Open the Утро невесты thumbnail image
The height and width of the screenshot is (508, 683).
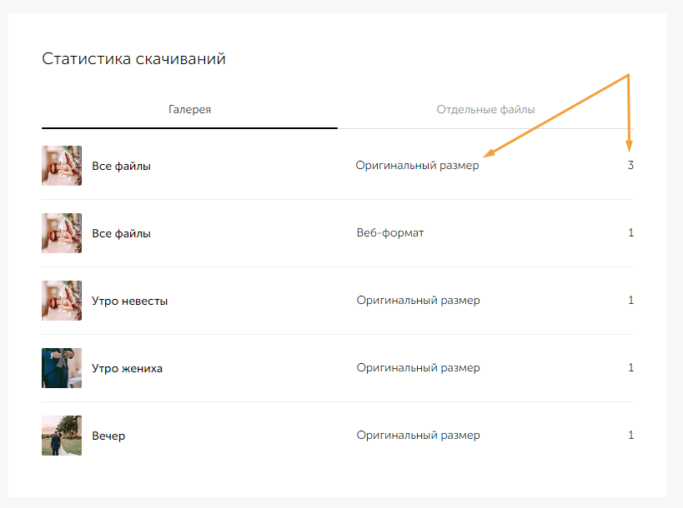click(62, 301)
